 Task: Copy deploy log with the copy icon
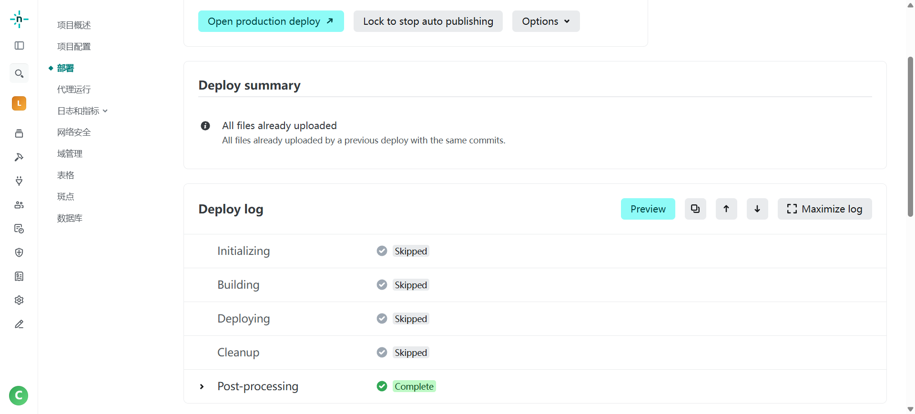pos(695,209)
